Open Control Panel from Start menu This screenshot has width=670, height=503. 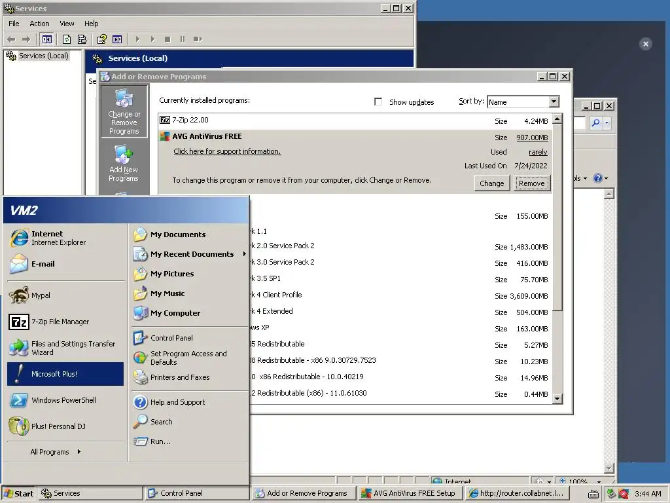[x=189, y=338]
